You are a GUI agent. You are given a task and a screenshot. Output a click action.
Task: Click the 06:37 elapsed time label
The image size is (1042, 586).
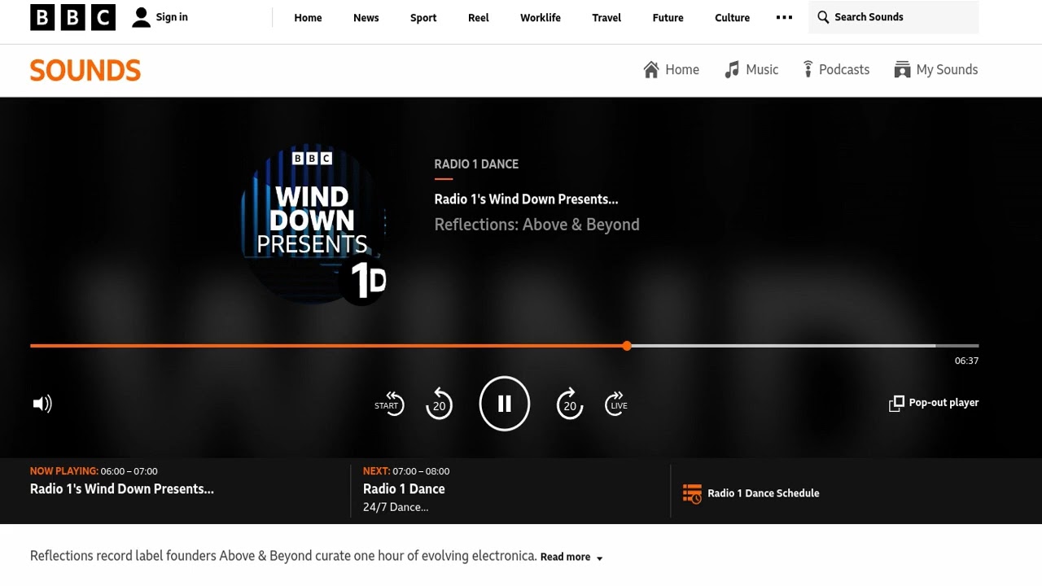pos(966,361)
